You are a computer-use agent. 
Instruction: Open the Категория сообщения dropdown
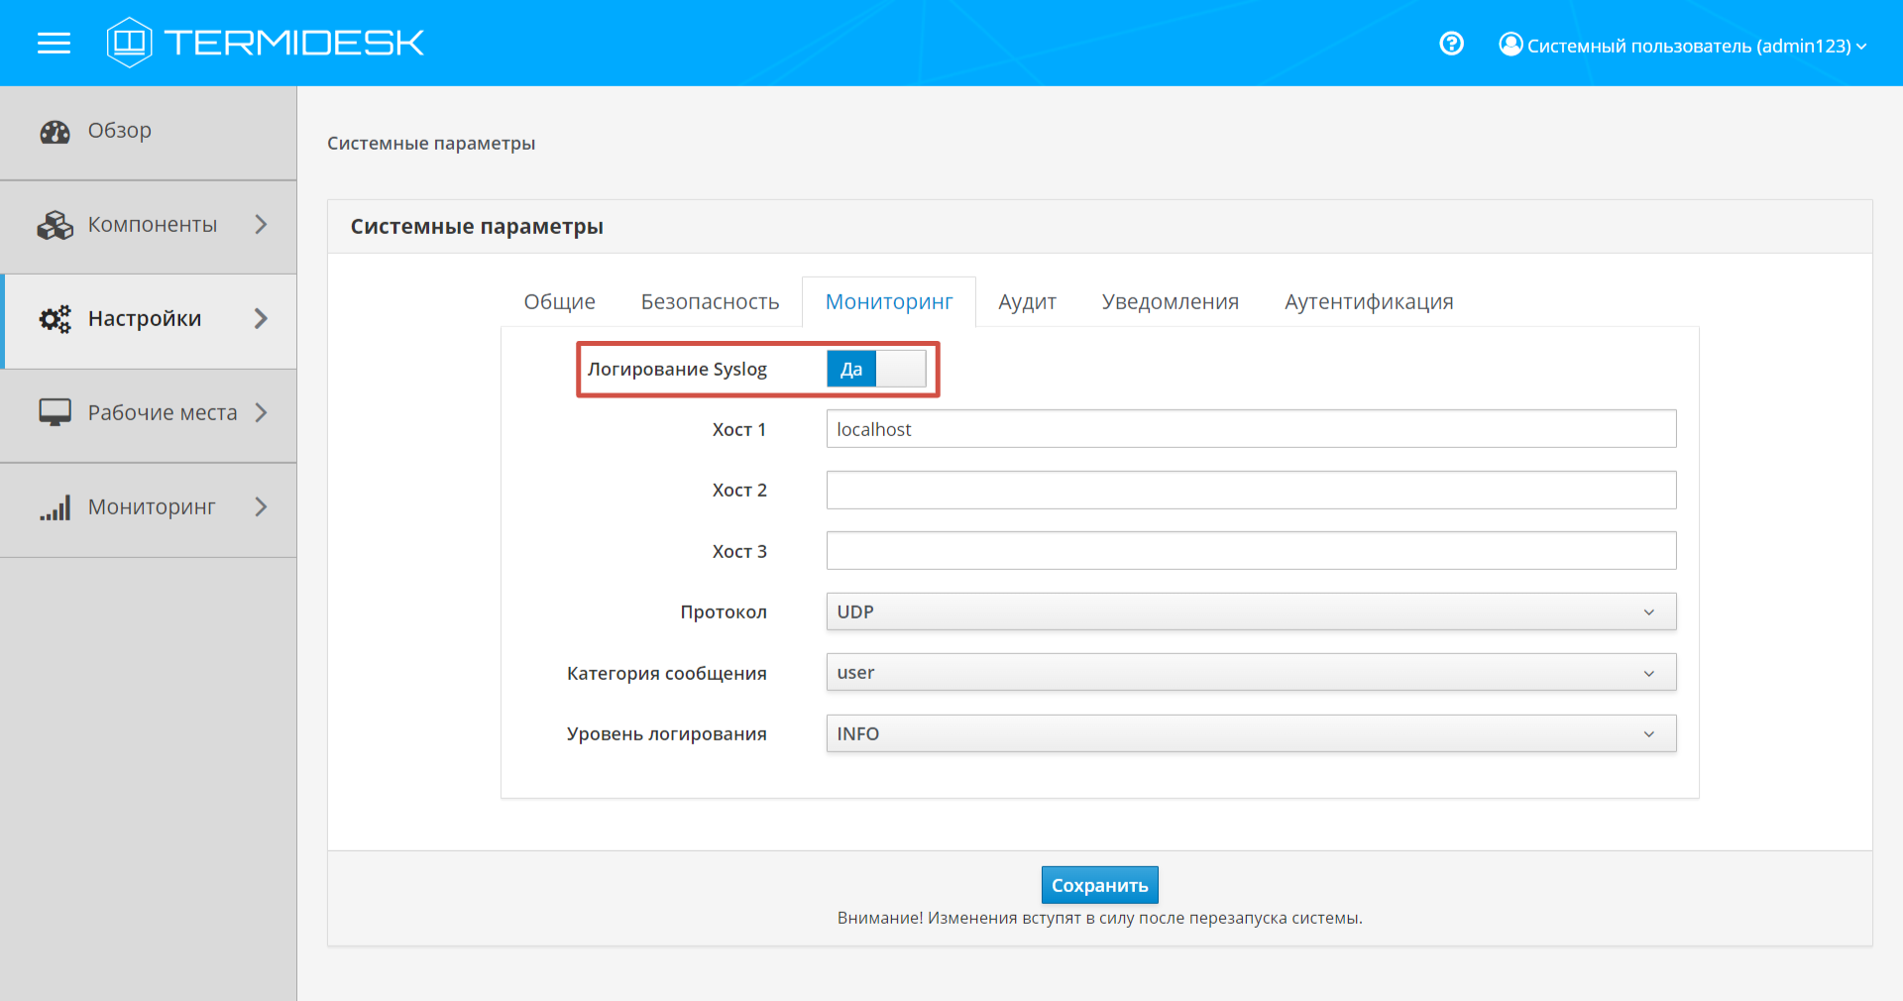(1251, 672)
